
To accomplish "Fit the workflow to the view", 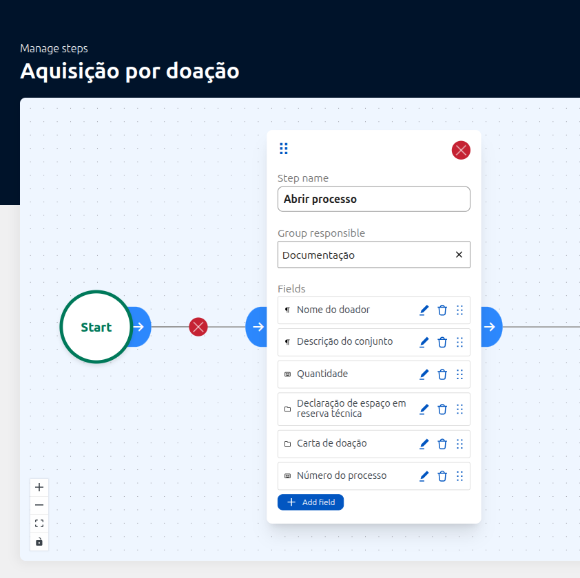I will tap(39, 523).
